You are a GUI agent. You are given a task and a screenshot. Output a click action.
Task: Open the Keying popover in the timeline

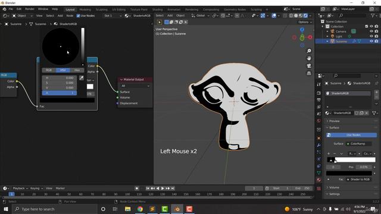click(36, 188)
